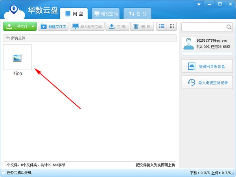This screenshot has height=177, width=236.
Task: Click the 下载 download button
Action: [117, 26]
